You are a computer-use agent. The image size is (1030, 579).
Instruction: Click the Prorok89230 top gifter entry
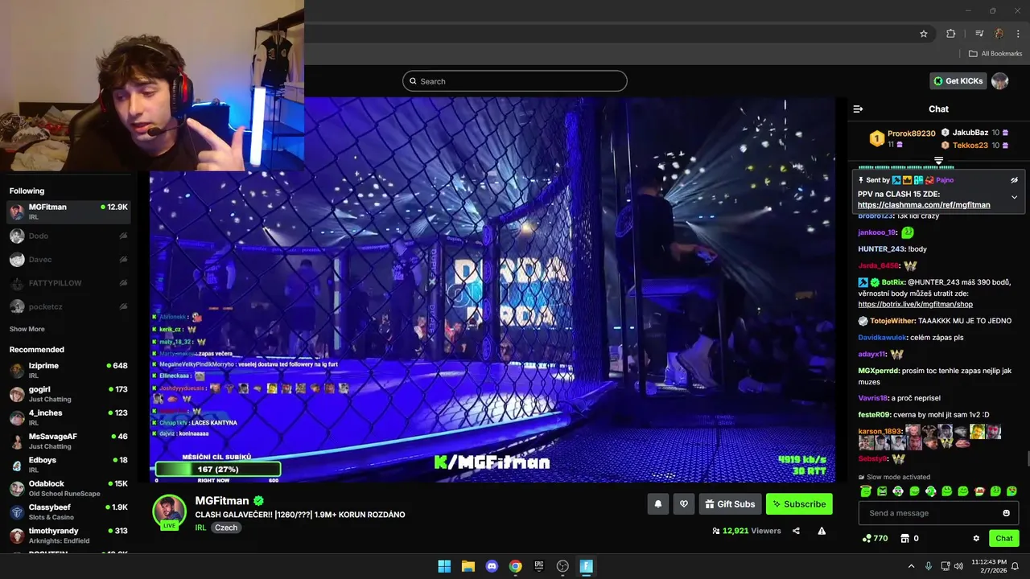pyautogui.click(x=903, y=138)
